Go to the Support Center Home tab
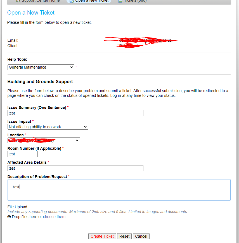This screenshot has height=243, width=239. coord(41,1)
